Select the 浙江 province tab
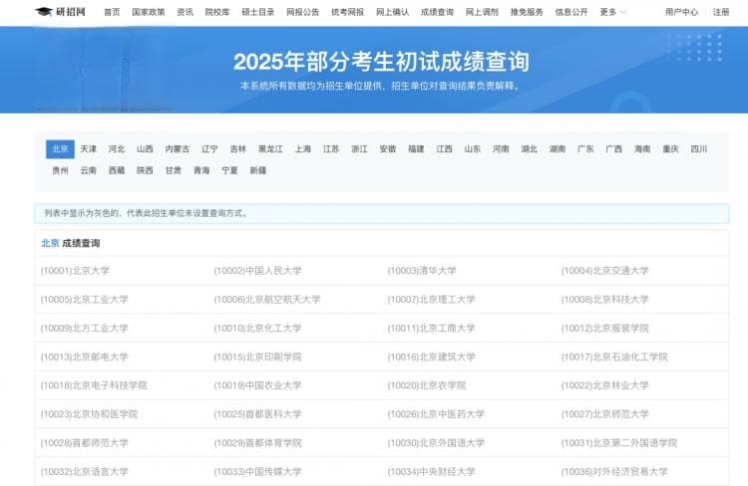Viewport: 748px width, 486px height. (x=360, y=149)
